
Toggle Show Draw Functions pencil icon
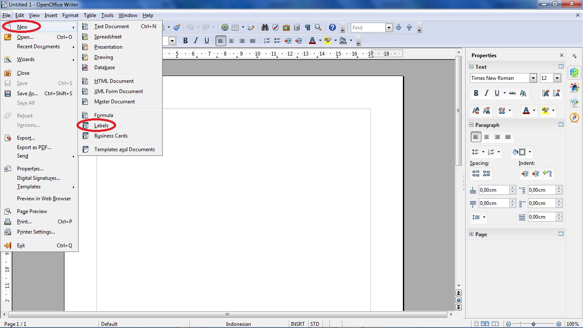[x=251, y=27]
